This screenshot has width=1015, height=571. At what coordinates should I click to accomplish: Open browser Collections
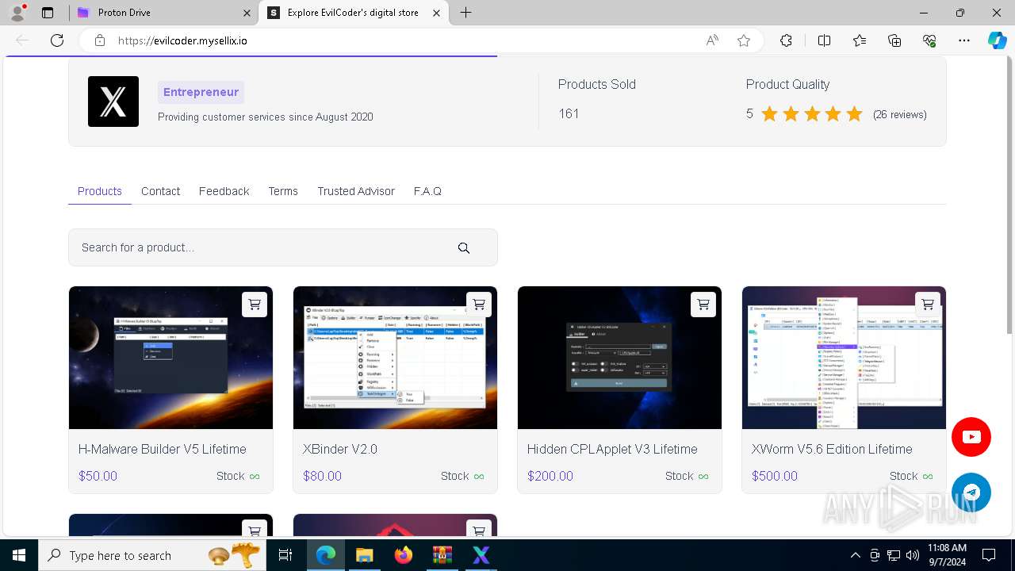[x=894, y=40]
